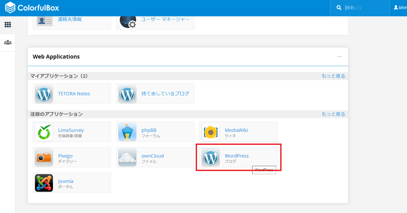Click もっと見る for 注目のアプリケーション
Viewport: 407px width, 213px height.
pyautogui.click(x=333, y=114)
